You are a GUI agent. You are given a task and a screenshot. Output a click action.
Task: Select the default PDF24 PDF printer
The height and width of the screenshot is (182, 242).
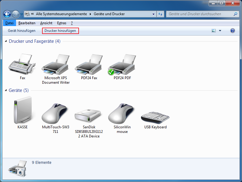122,65
